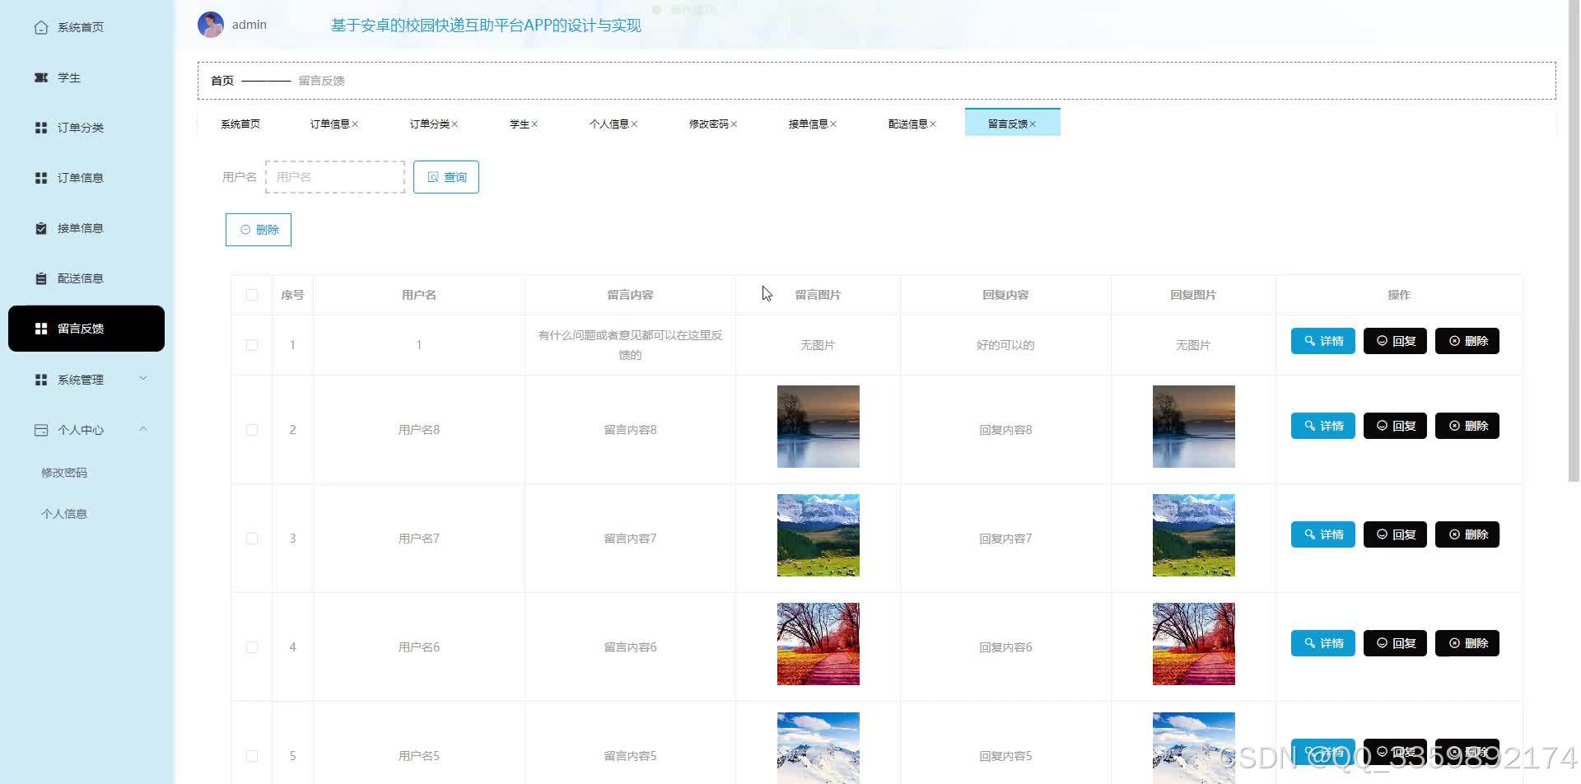Screen dimensions: 1581x784
Task: Click the 留言内容 column header
Action: (x=630, y=295)
